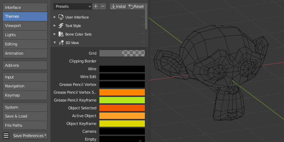Click the 3D View editor icon

pos(61,43)
